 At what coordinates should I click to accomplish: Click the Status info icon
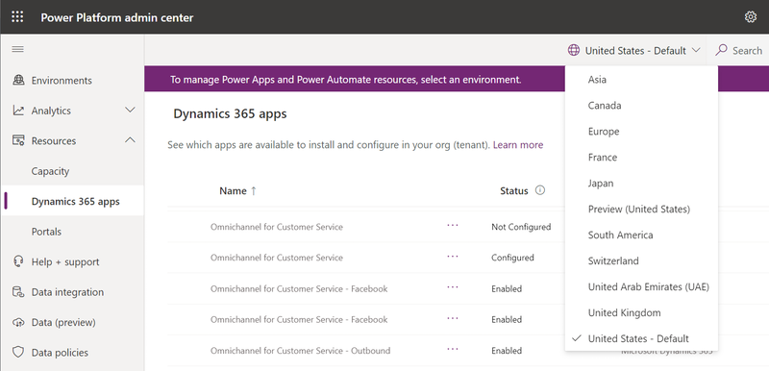click(x=540, y=190)
